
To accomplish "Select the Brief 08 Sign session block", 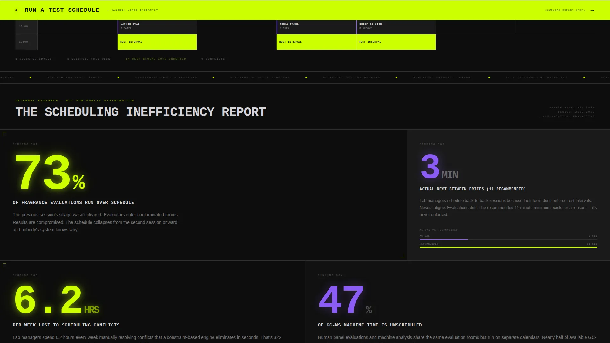I will pyautogui.click(x=396, y=27).
